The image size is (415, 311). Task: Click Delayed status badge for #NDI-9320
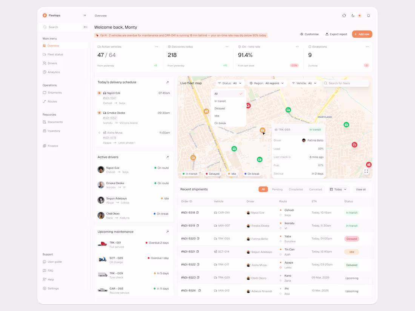[x=352, y=239]
